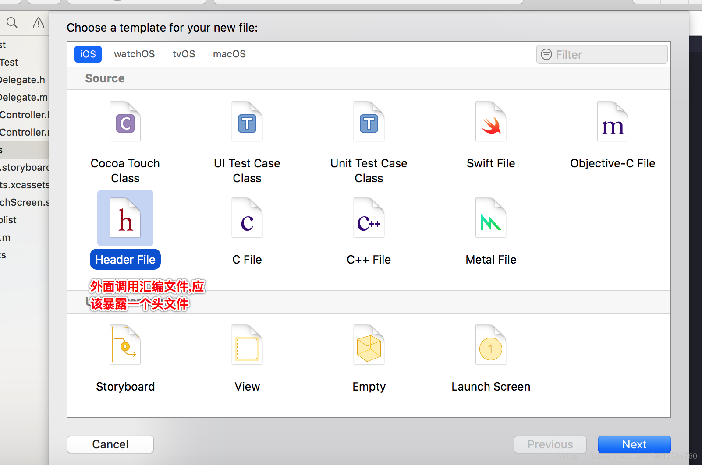Screen dimensions: 702x465
Task: Select the Header File template icon
Action: point(125,218)
